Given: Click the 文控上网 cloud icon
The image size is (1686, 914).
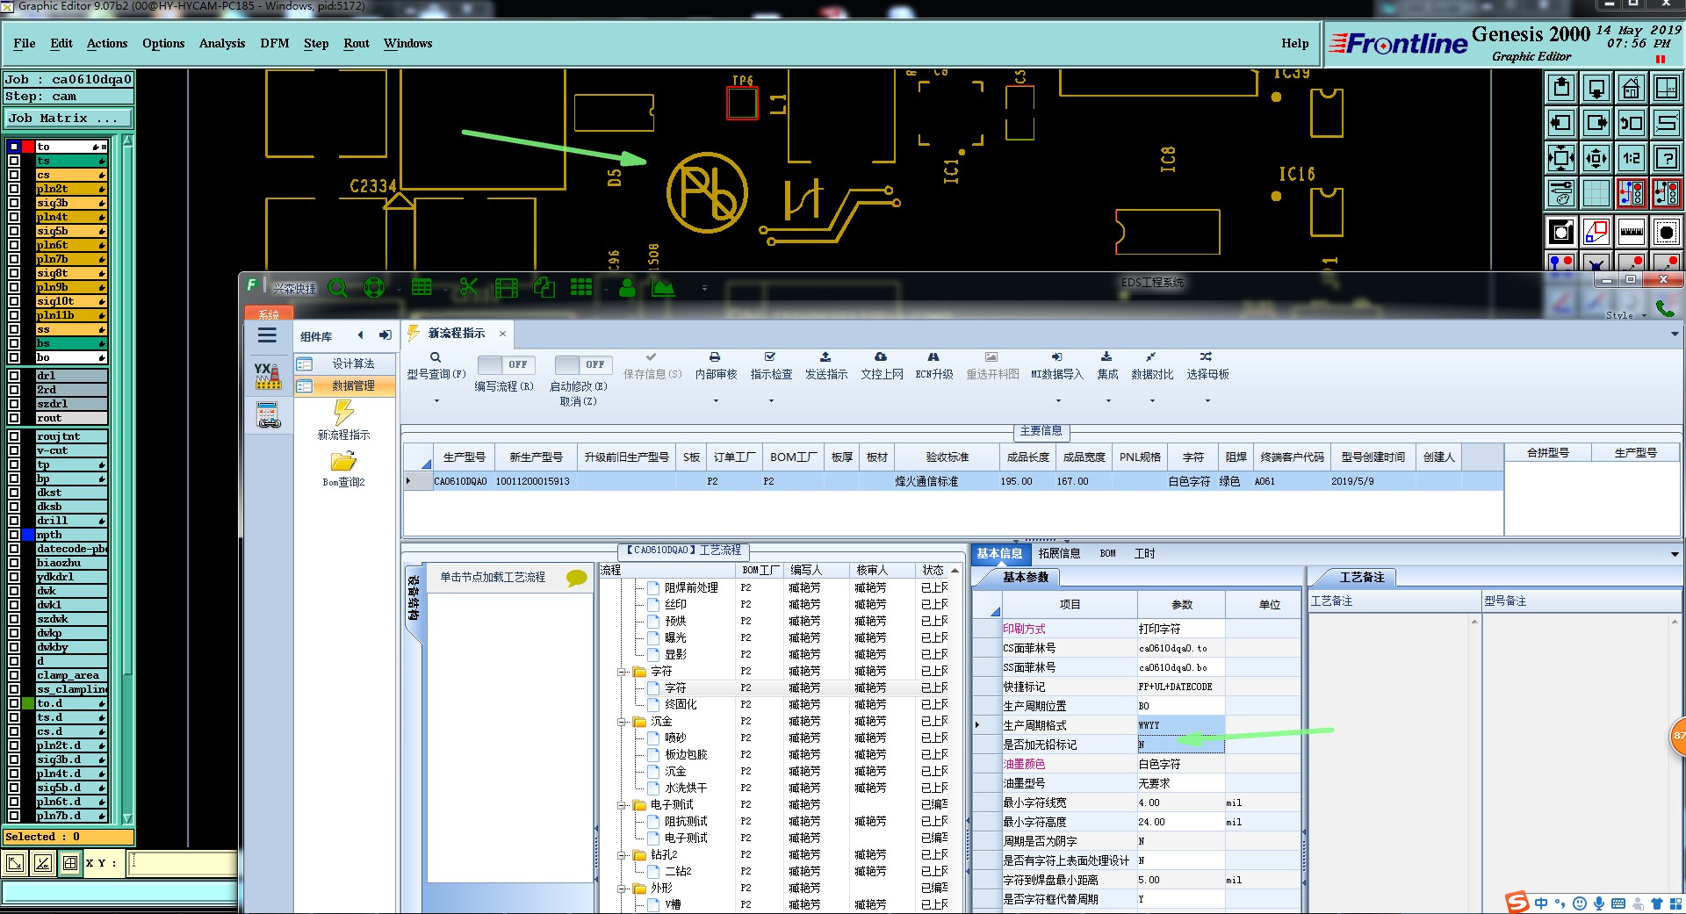Looking at the screenshot, I should tap(881, 357).
